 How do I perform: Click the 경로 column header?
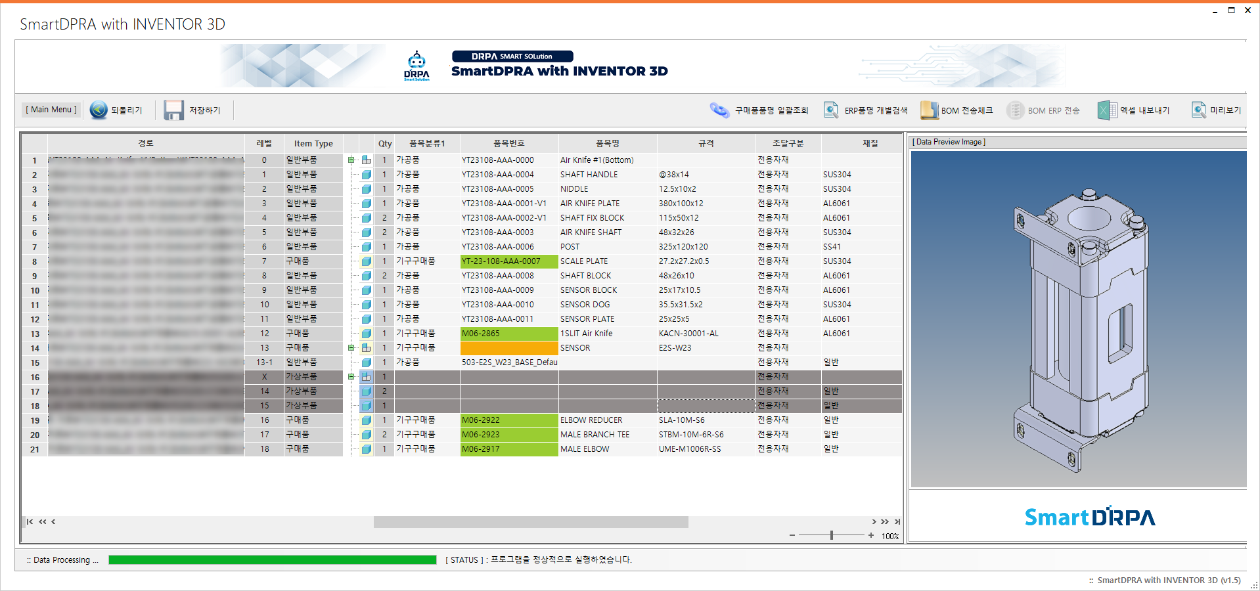pyautogui.click(x=146, y=143)
